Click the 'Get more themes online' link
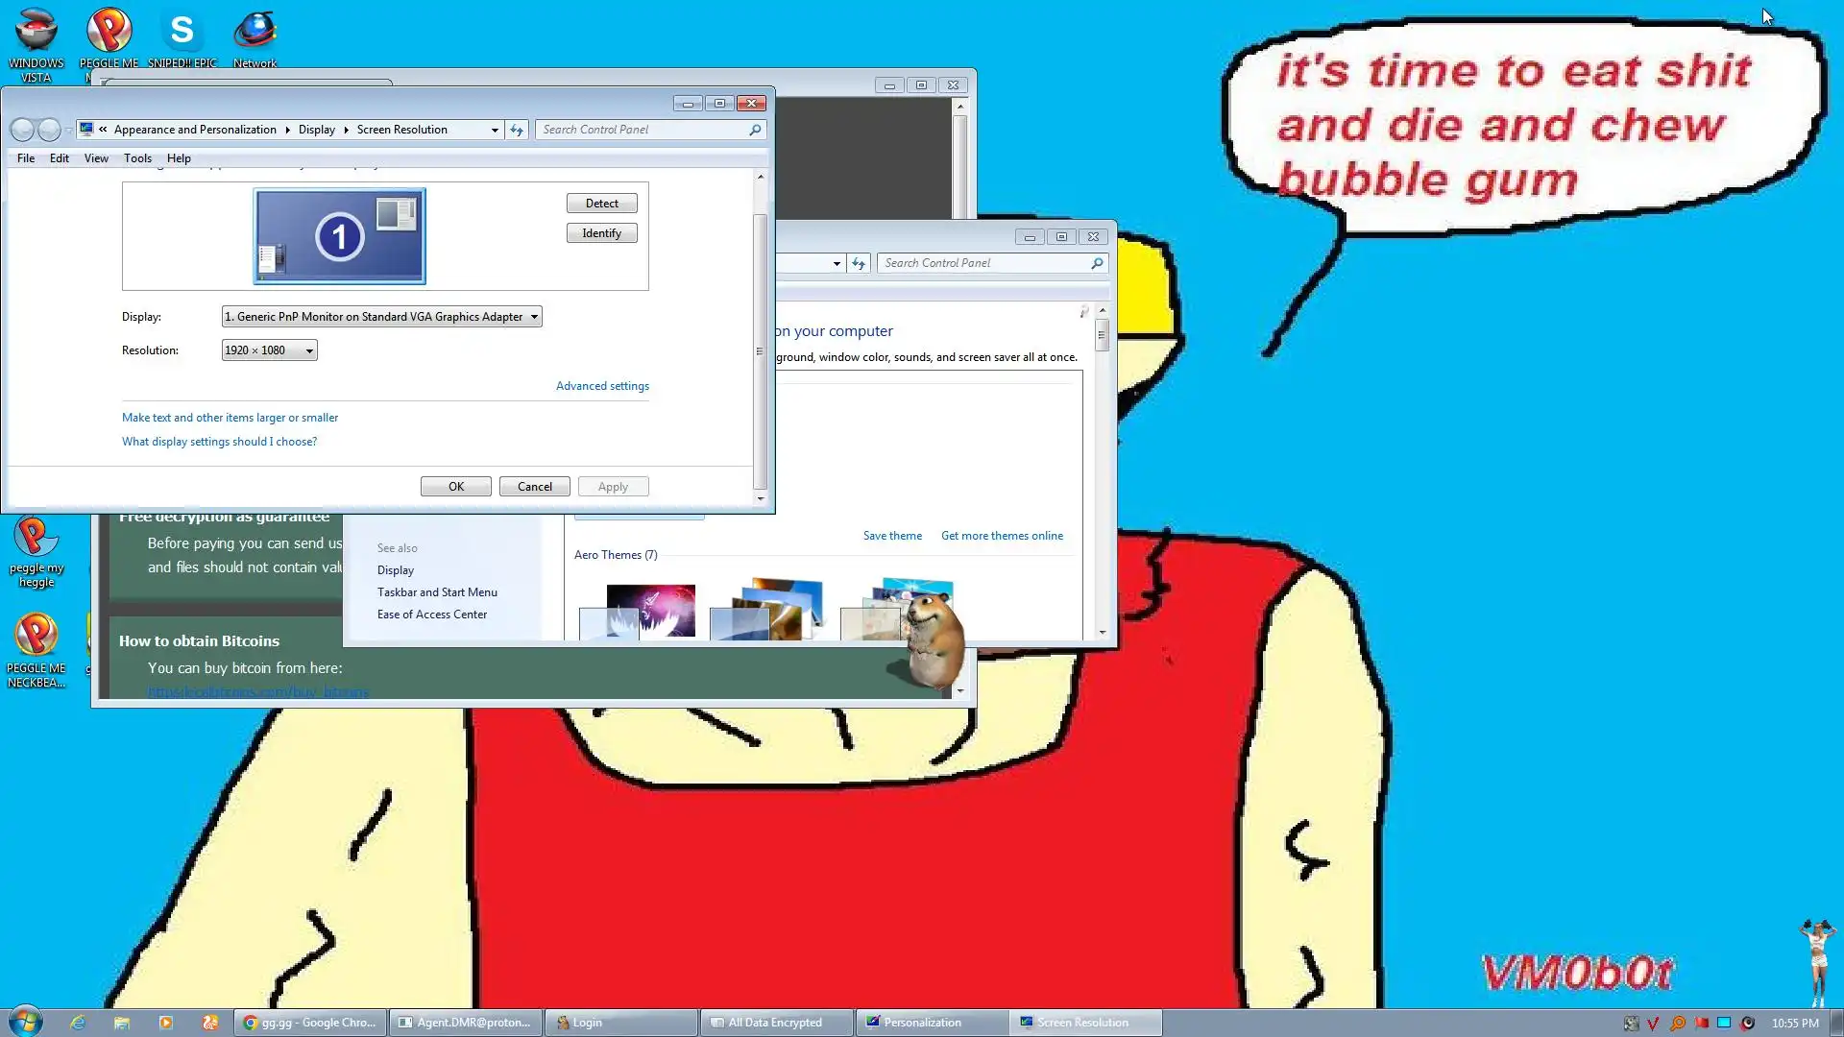This screenshot has height=1037, width=1844. pos(1002,536)
